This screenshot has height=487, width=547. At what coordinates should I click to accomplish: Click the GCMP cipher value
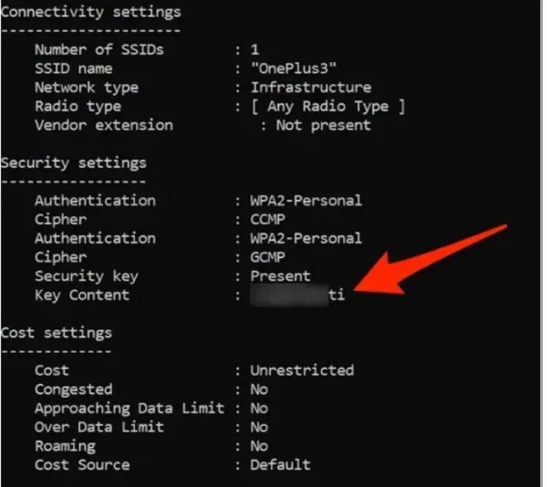point(270,257)
